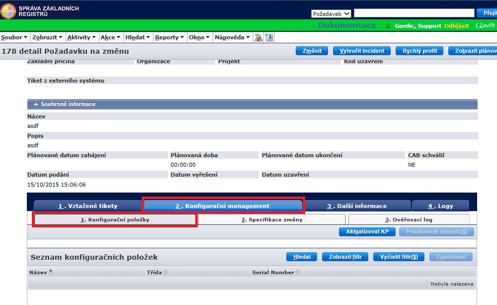
Task: Click the Zavřít link
Action: (486, 25)
